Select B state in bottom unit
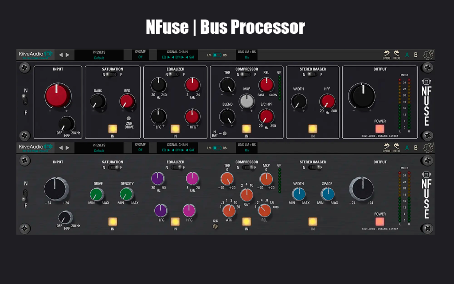Screen dimensions: 454x284 coord(416,147)
